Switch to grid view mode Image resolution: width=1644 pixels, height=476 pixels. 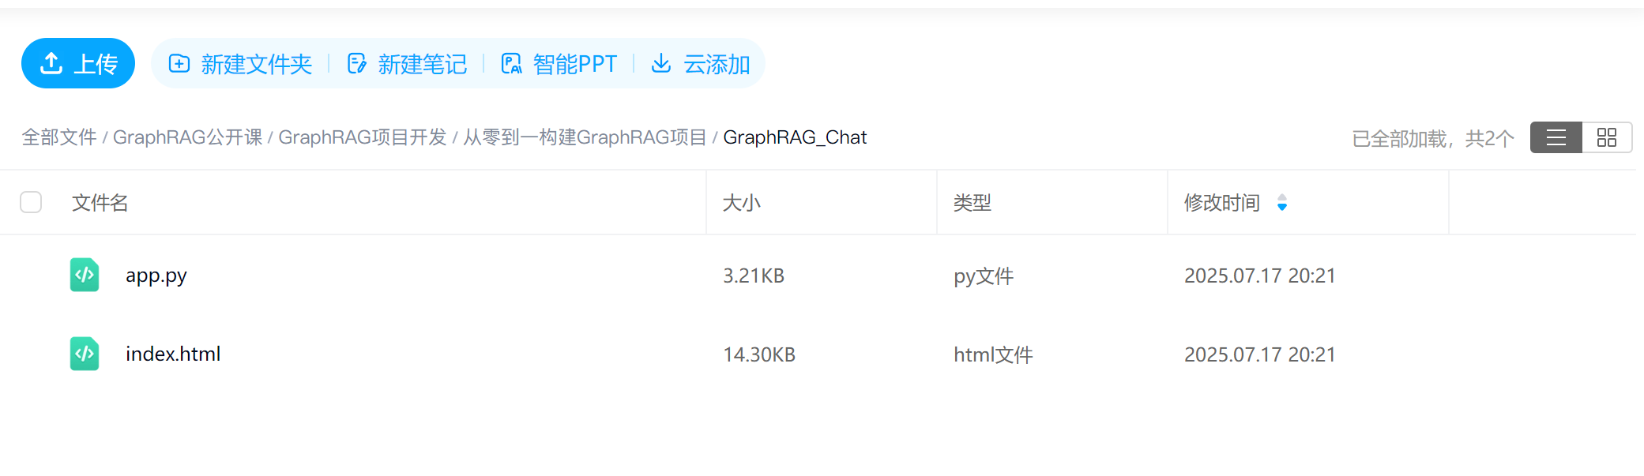coord(1607,137)
